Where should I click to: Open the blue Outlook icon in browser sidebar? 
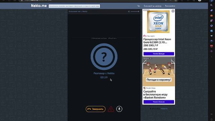click(211, 31)
